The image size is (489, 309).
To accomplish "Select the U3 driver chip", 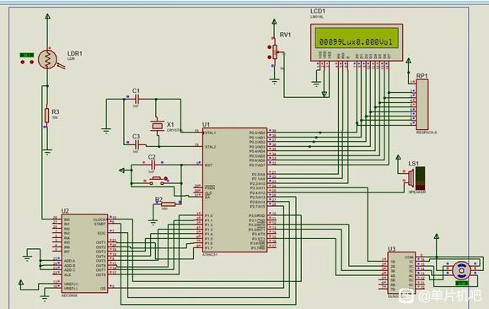I will tap(401, 273).
